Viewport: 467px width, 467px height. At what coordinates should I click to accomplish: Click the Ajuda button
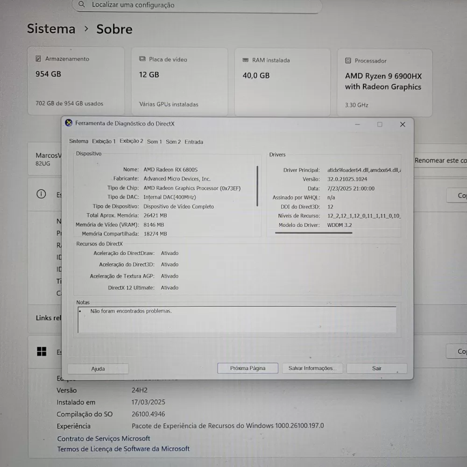coord(98,369)
